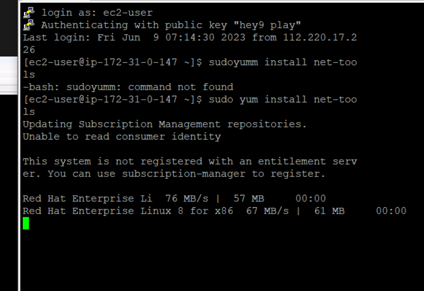
Task: Click the green terminal cursor block
Action: (x=26, y=223)
